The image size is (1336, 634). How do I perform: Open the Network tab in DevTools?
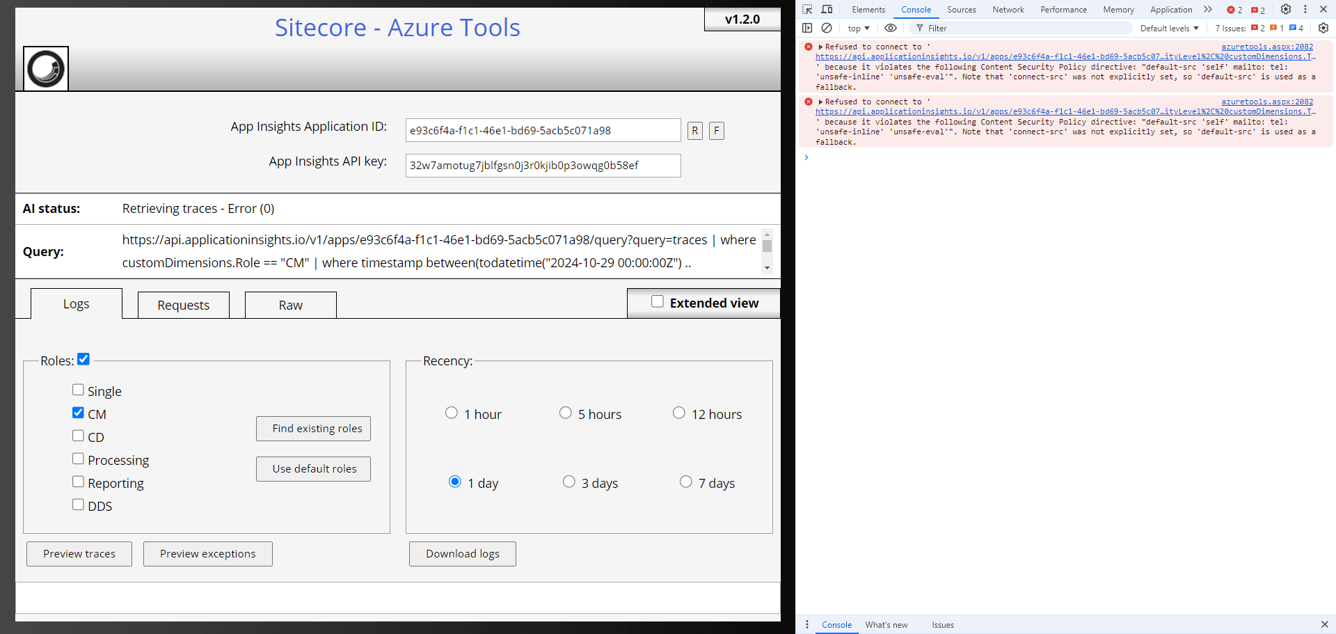click(x=1008, y=10)
